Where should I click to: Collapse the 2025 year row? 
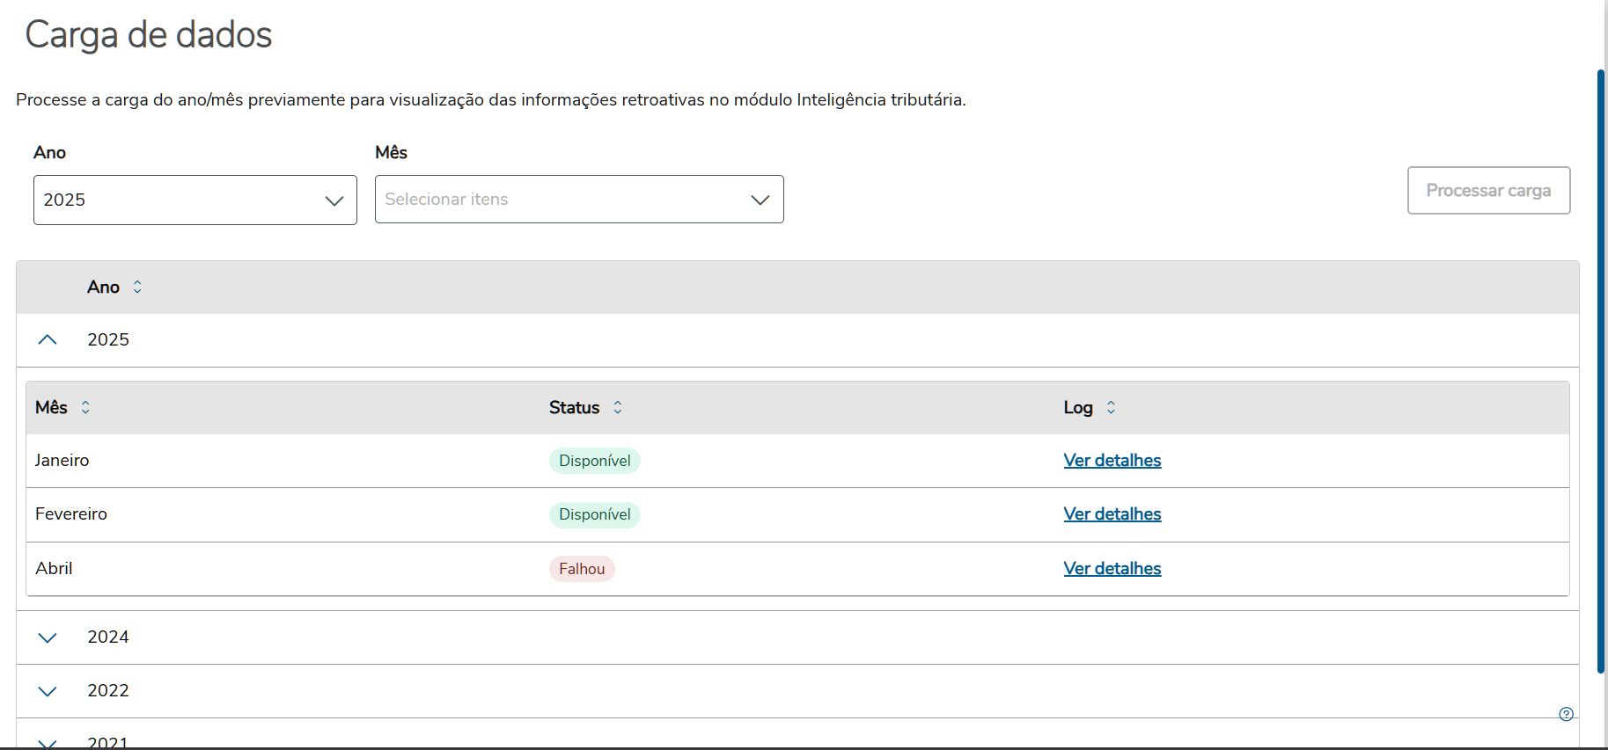(x=48, y=340)
